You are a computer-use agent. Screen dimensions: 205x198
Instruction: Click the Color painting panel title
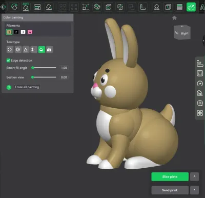(13, 17)
